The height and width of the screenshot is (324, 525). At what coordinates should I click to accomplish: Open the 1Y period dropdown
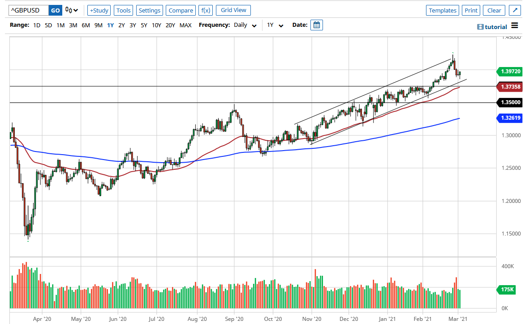coord(275,25)
